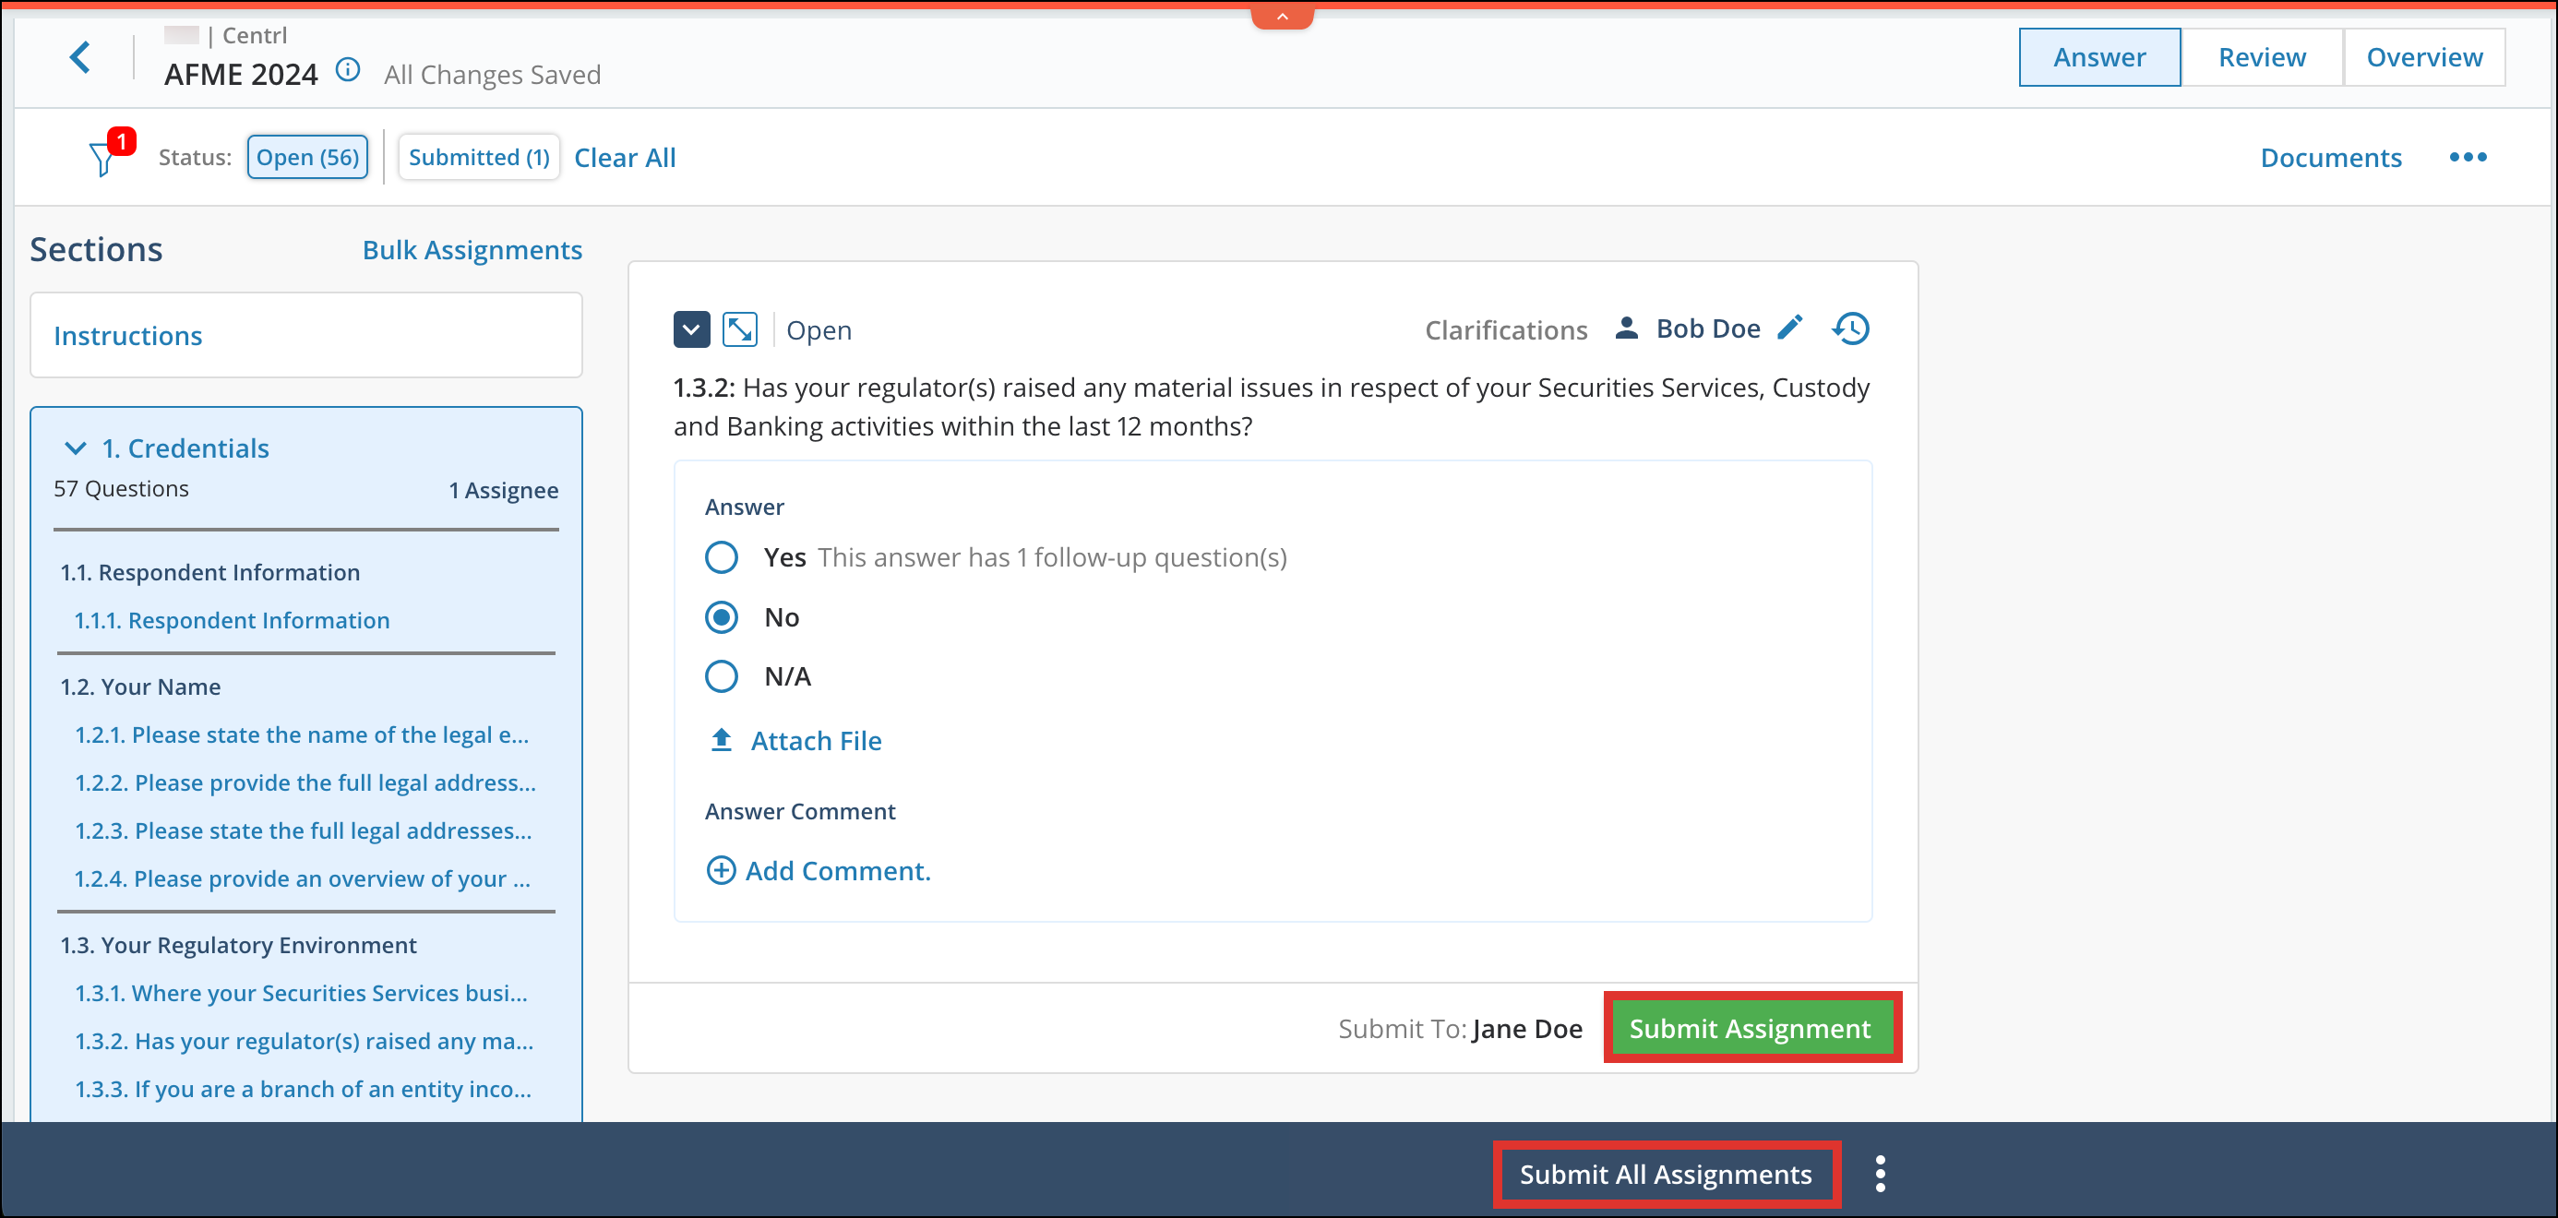Collapse question 1.3.2 using the chevron
This screenshot has width=2558, height=1218.
pyautogui.click(x=692, y=328)
